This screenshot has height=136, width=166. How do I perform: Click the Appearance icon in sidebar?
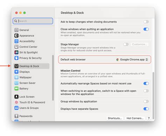click(16, 36)
